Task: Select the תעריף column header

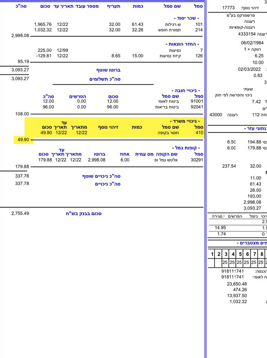Action: point(114,6)
